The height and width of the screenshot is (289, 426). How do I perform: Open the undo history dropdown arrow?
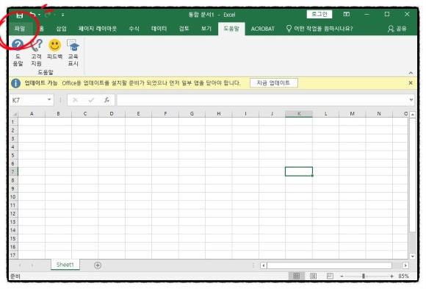tap(40, 15)
